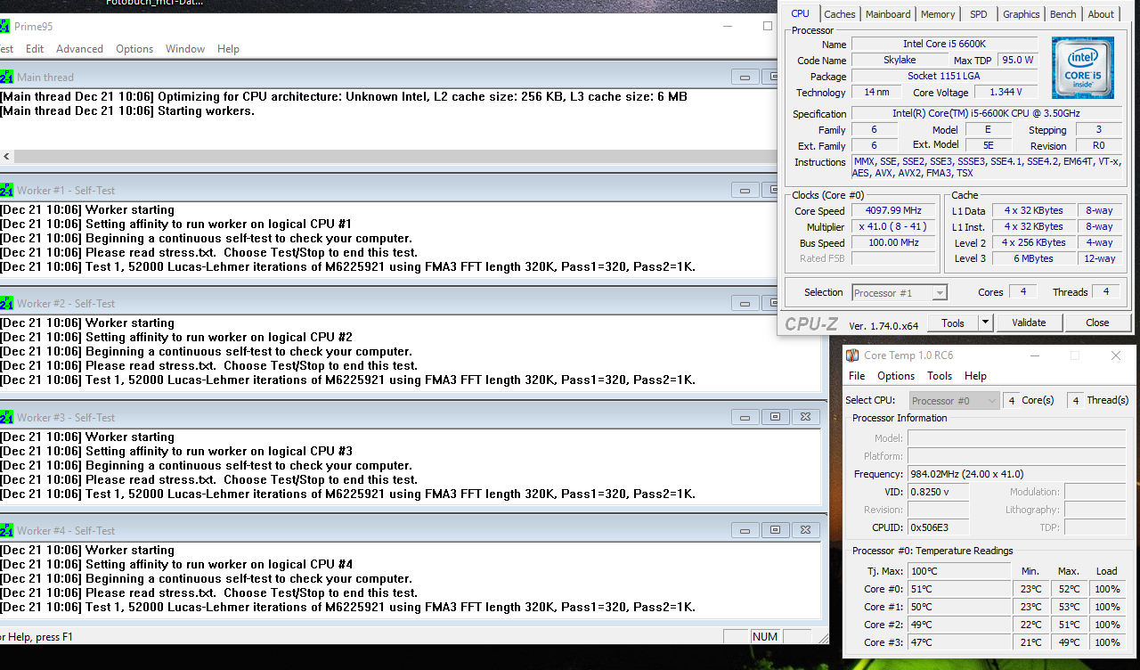Click the CPU-Z Validate button

pyautogui.click(x=1029, y=323)
